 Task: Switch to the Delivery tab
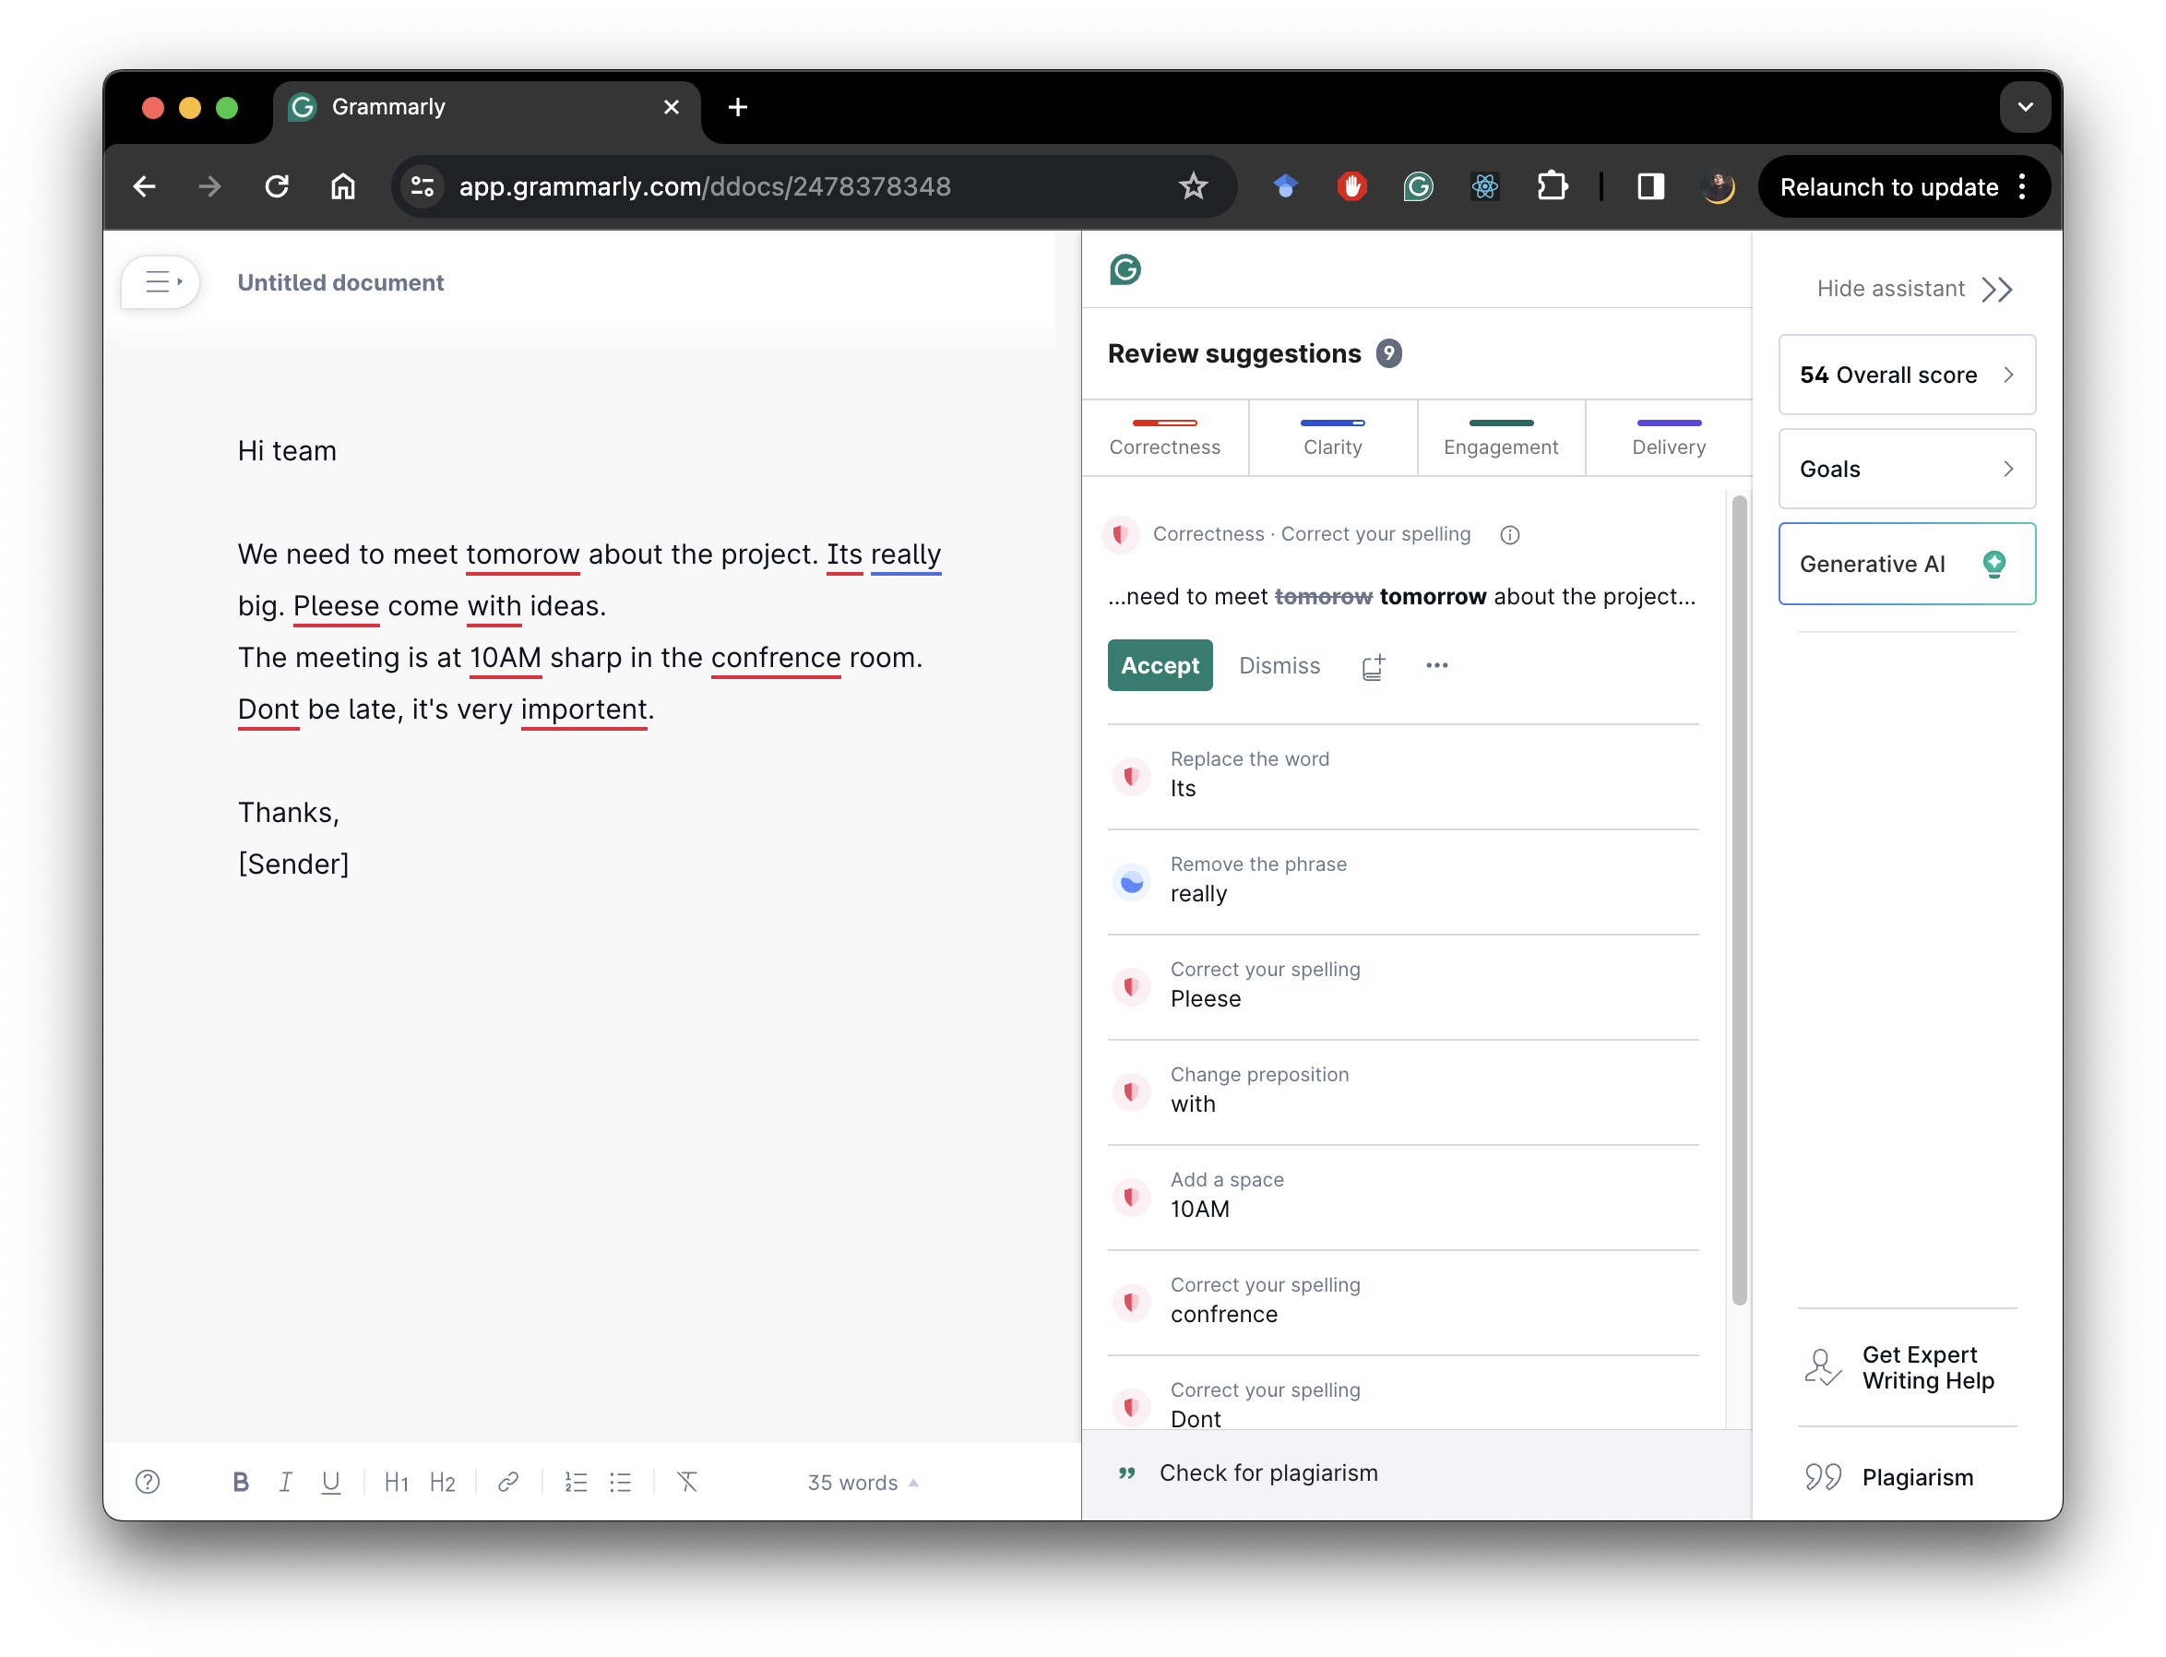pyautogui.click(x=1667, y=437)
